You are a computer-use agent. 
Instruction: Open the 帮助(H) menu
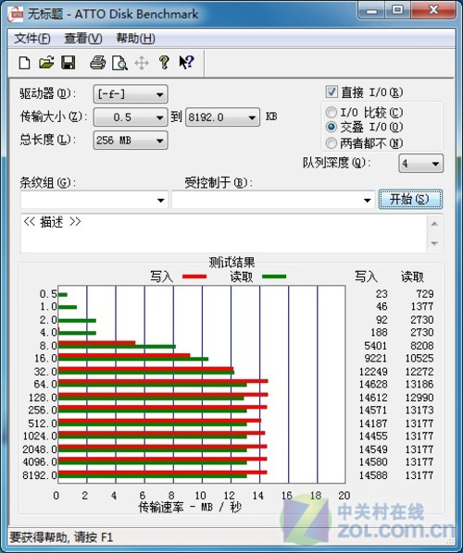[135, 38]
